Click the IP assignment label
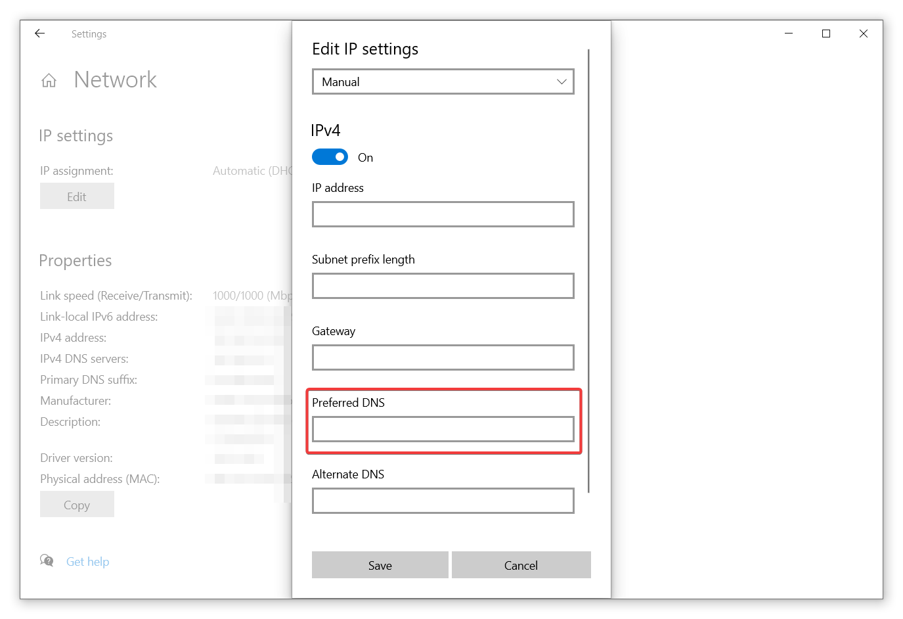Screen dimensions: 903x619 [77, 171]
